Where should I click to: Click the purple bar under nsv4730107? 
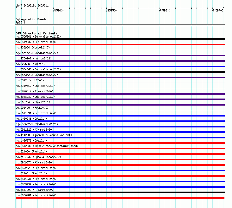120,61
